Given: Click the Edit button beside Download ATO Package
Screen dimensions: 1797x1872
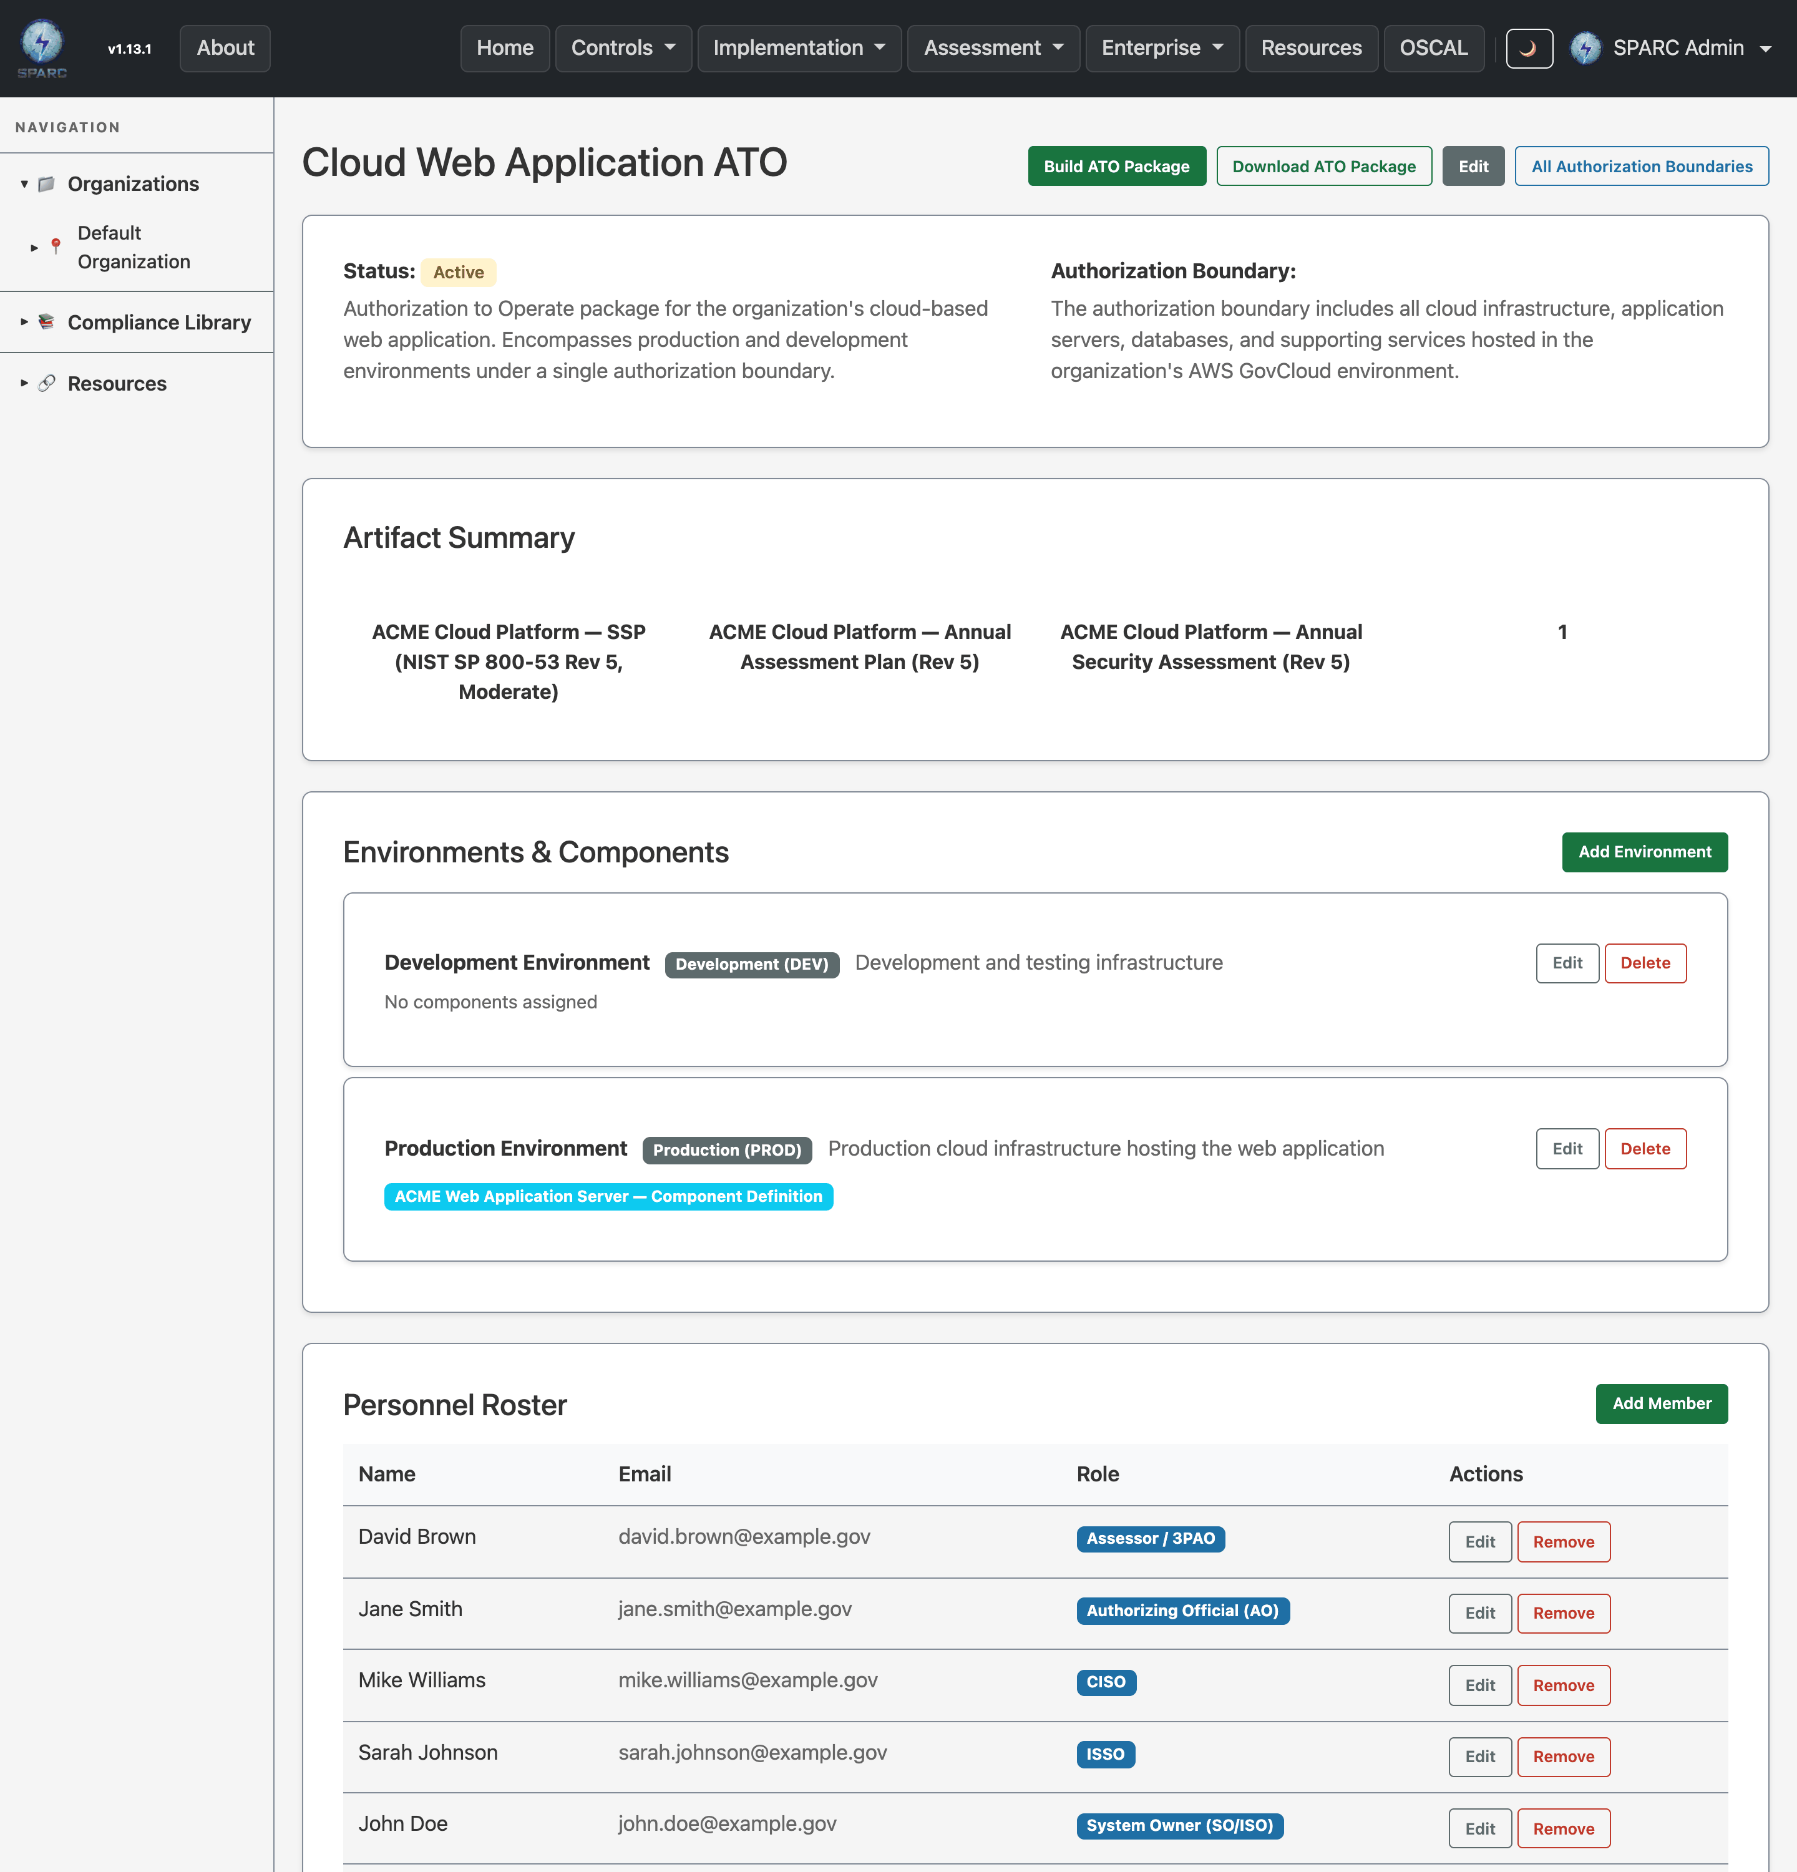Looking at the screenshot, I should [x=1473, y=166].
